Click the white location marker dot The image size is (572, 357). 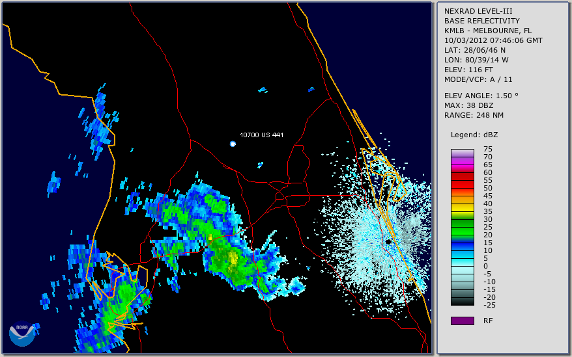[x=233, y=144]
